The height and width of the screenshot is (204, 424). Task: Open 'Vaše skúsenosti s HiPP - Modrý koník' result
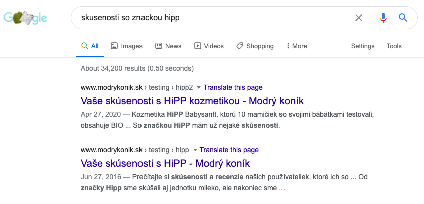pyautogui.click(x=165, y=163)
